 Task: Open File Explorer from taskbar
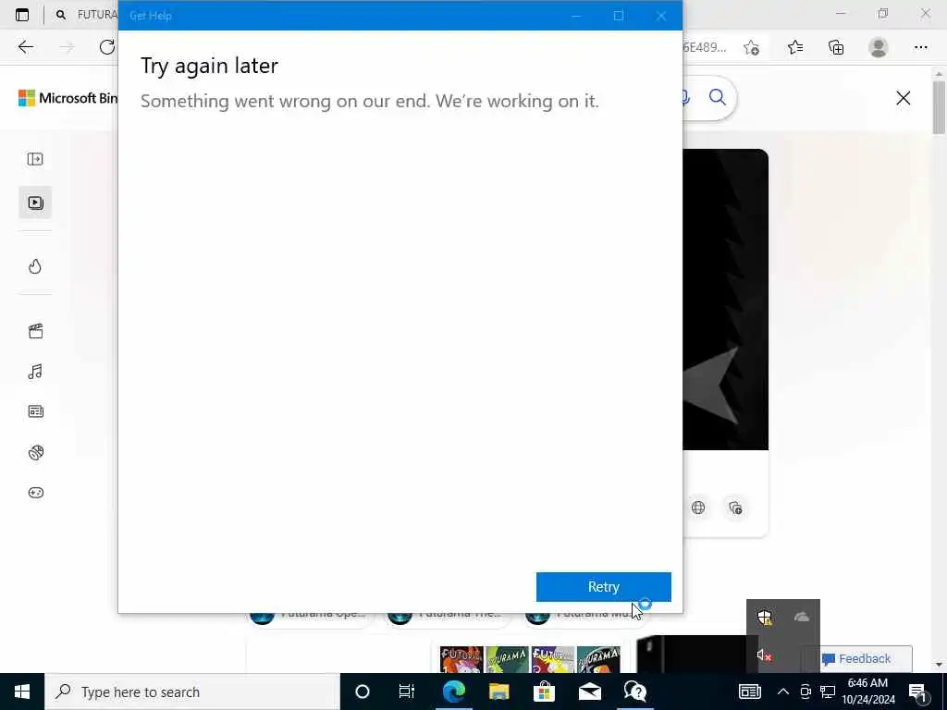(498, 692)
